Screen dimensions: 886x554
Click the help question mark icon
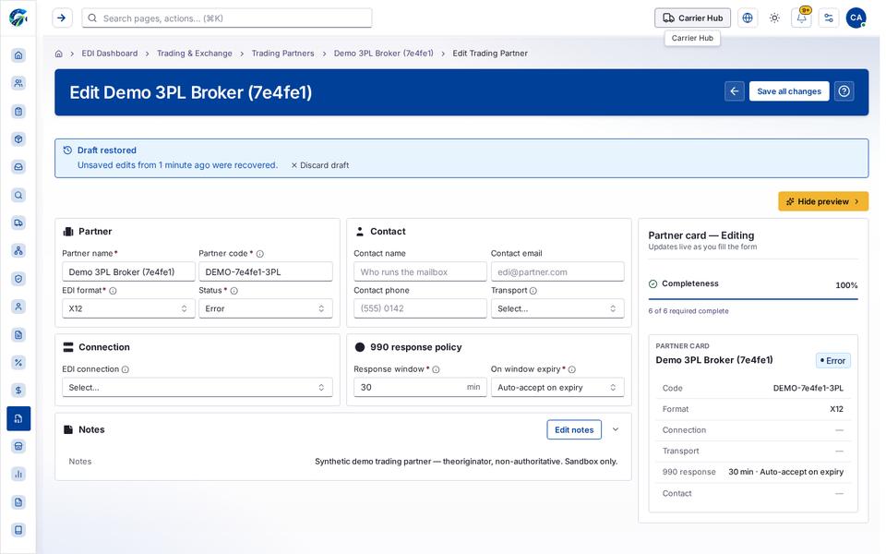pyautogui.click(x=844, y=91)
